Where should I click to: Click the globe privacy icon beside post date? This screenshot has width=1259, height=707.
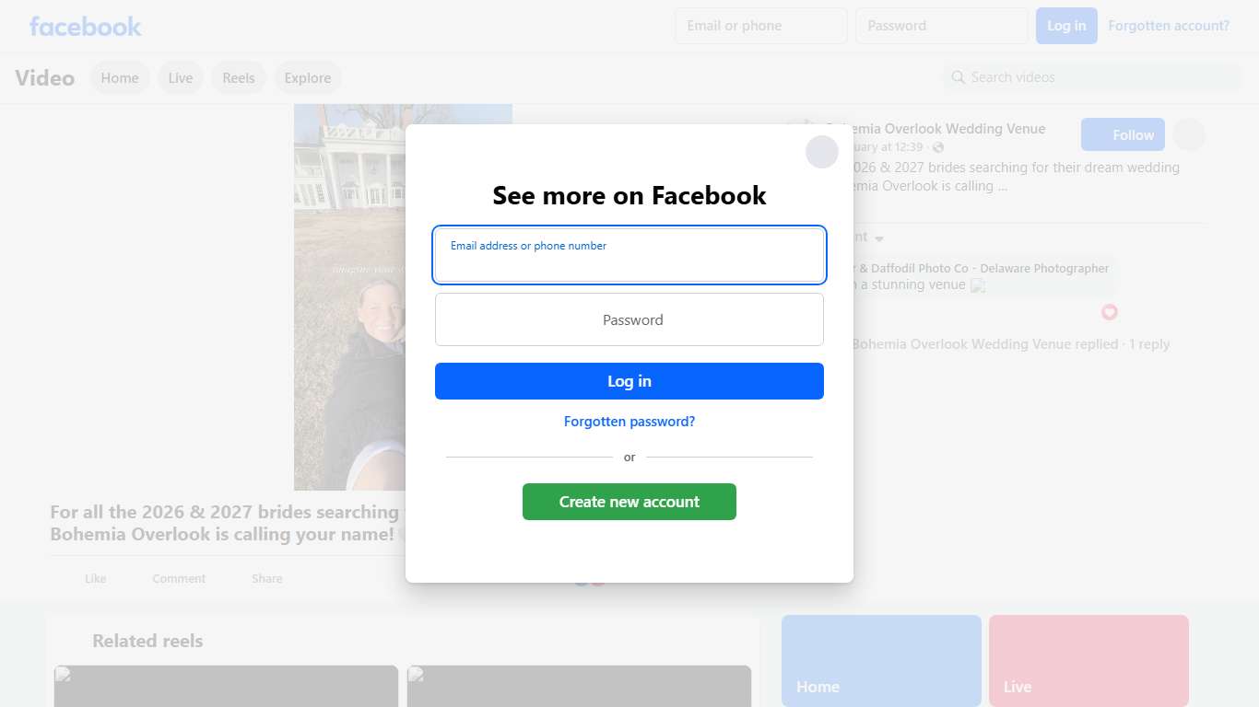click(938, 147)
